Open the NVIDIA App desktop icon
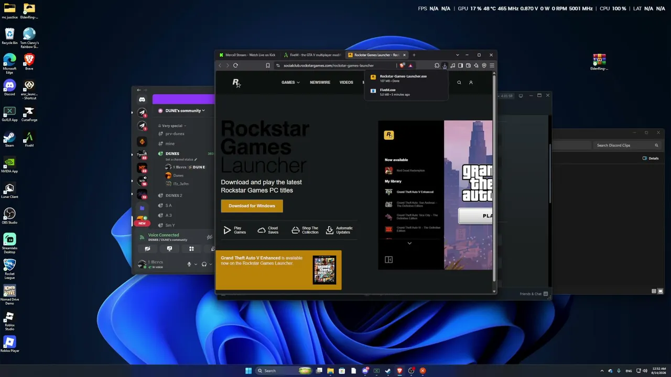The width and height of the screenshot is (671, 377). (x=9, y=165)
